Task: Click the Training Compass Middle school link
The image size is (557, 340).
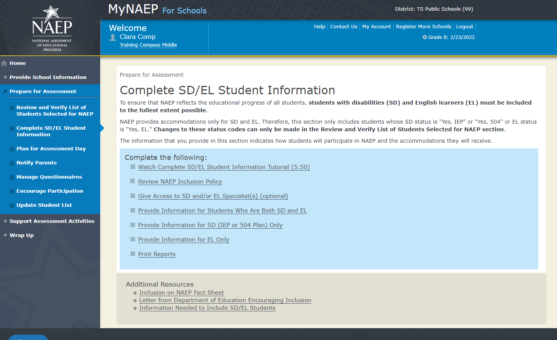Action: [x=148, y=45]
